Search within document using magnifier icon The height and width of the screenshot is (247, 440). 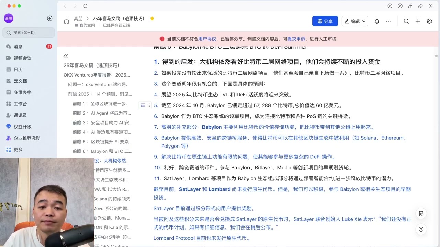tap(406, 21)
